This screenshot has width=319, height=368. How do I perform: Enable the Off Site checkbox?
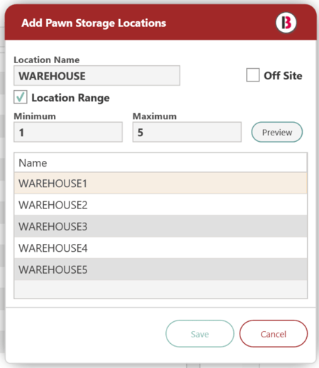tap(252, 75)
